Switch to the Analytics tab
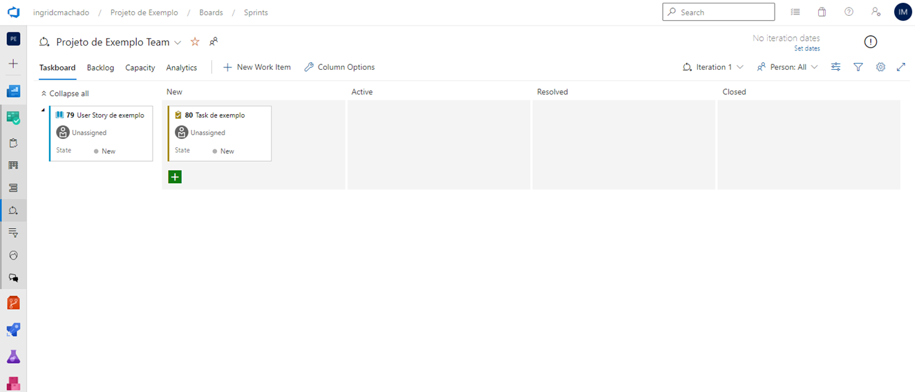The image size is (915, 392). click(182, 68)
